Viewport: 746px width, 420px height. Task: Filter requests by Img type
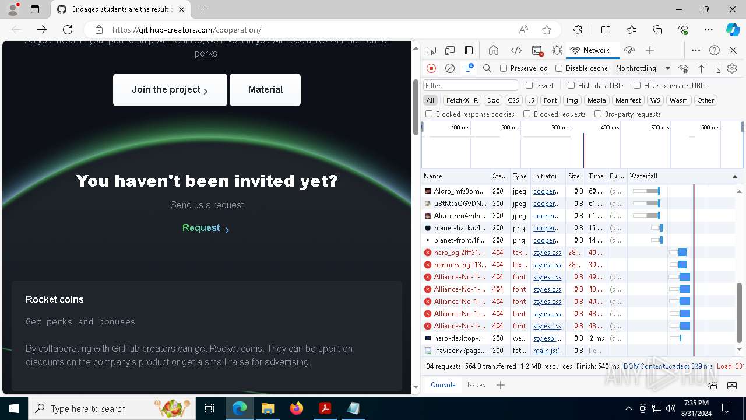[x=572, y=100]
